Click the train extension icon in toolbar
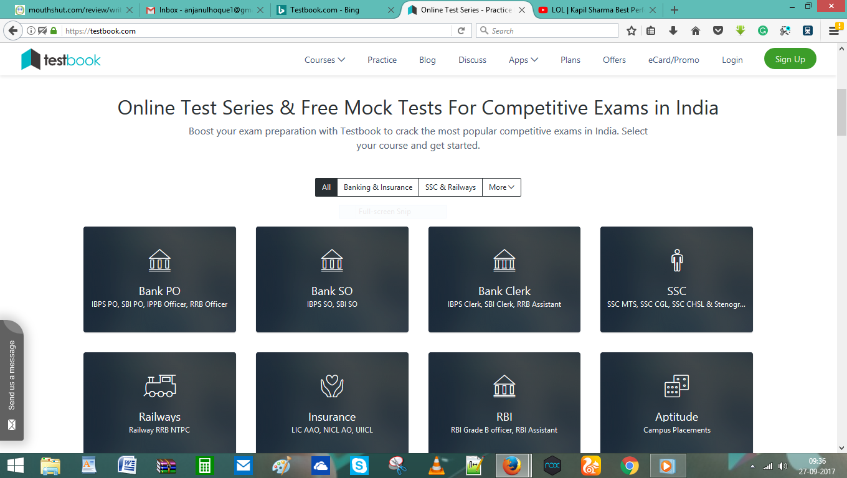Viewport: 847px width, 478px height. tap(808, 30)
